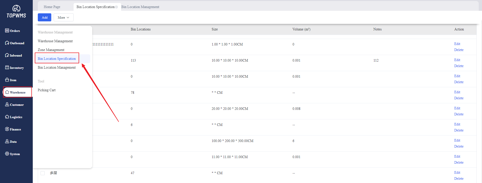This screenshot has height=183, width=482.
Task: Click the Finance sidebar icon
Action: pos(7,129)
